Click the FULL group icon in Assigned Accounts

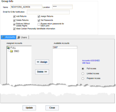8,48
